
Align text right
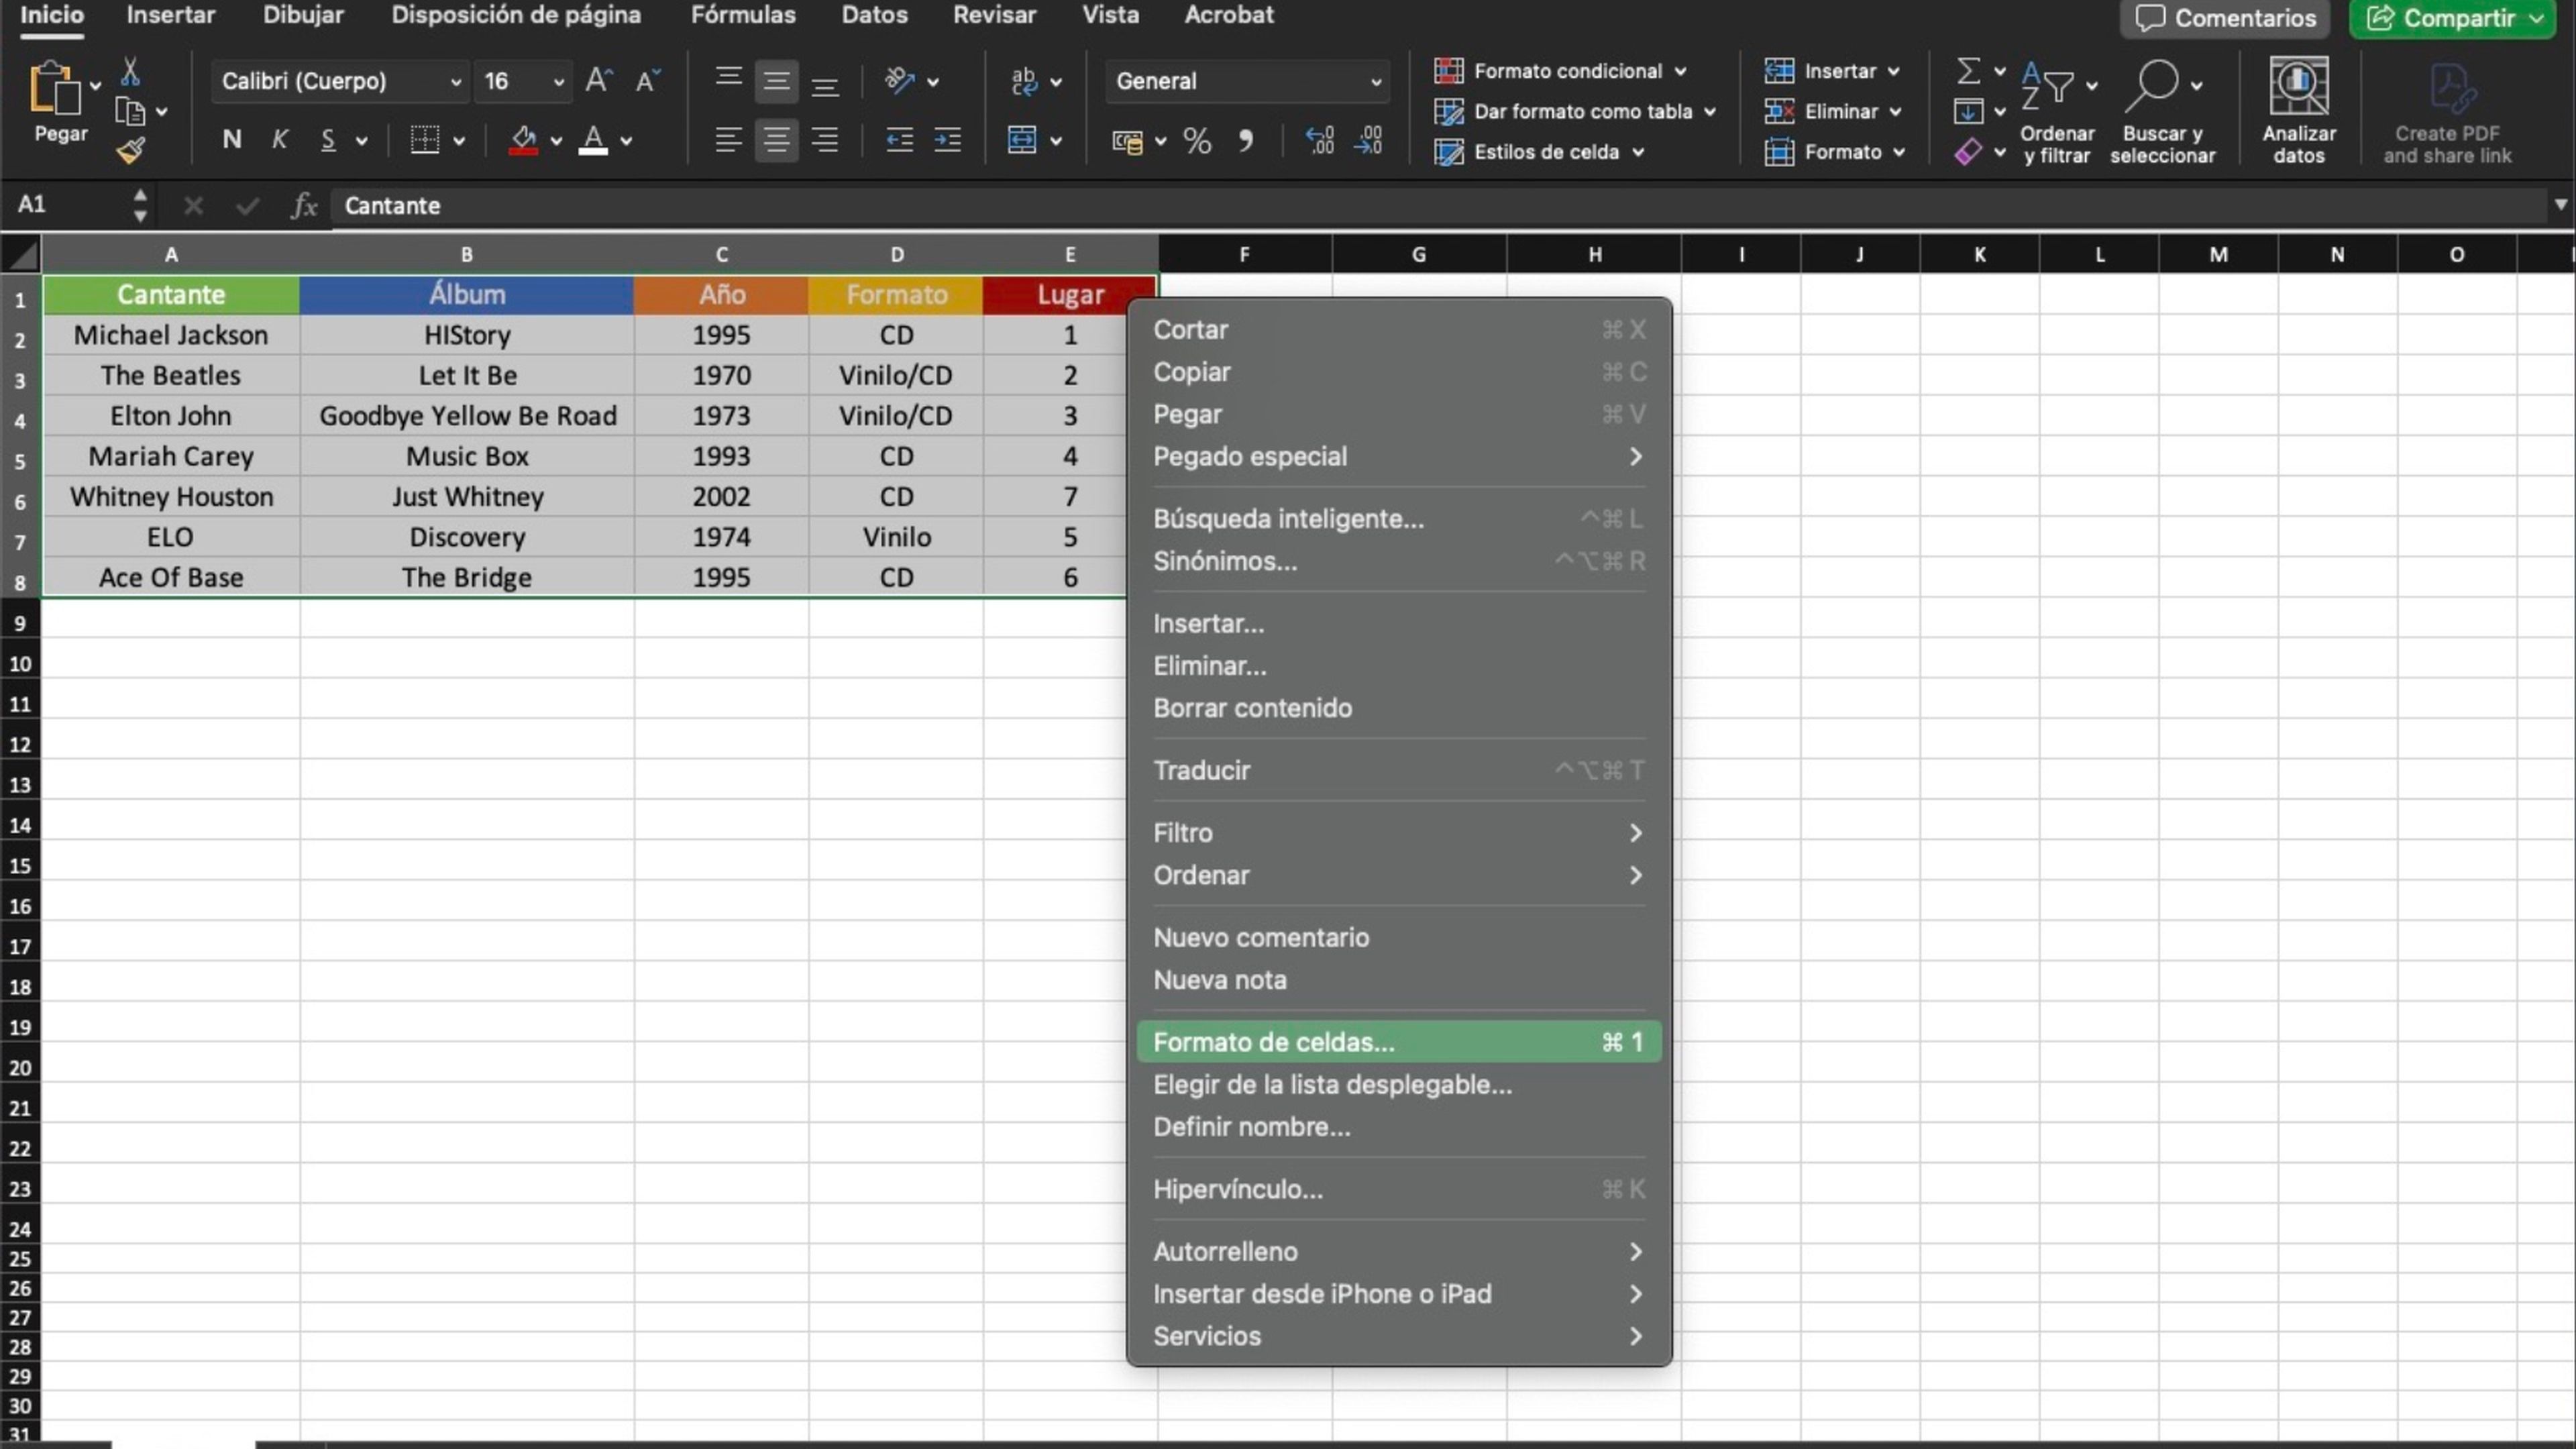825,140
